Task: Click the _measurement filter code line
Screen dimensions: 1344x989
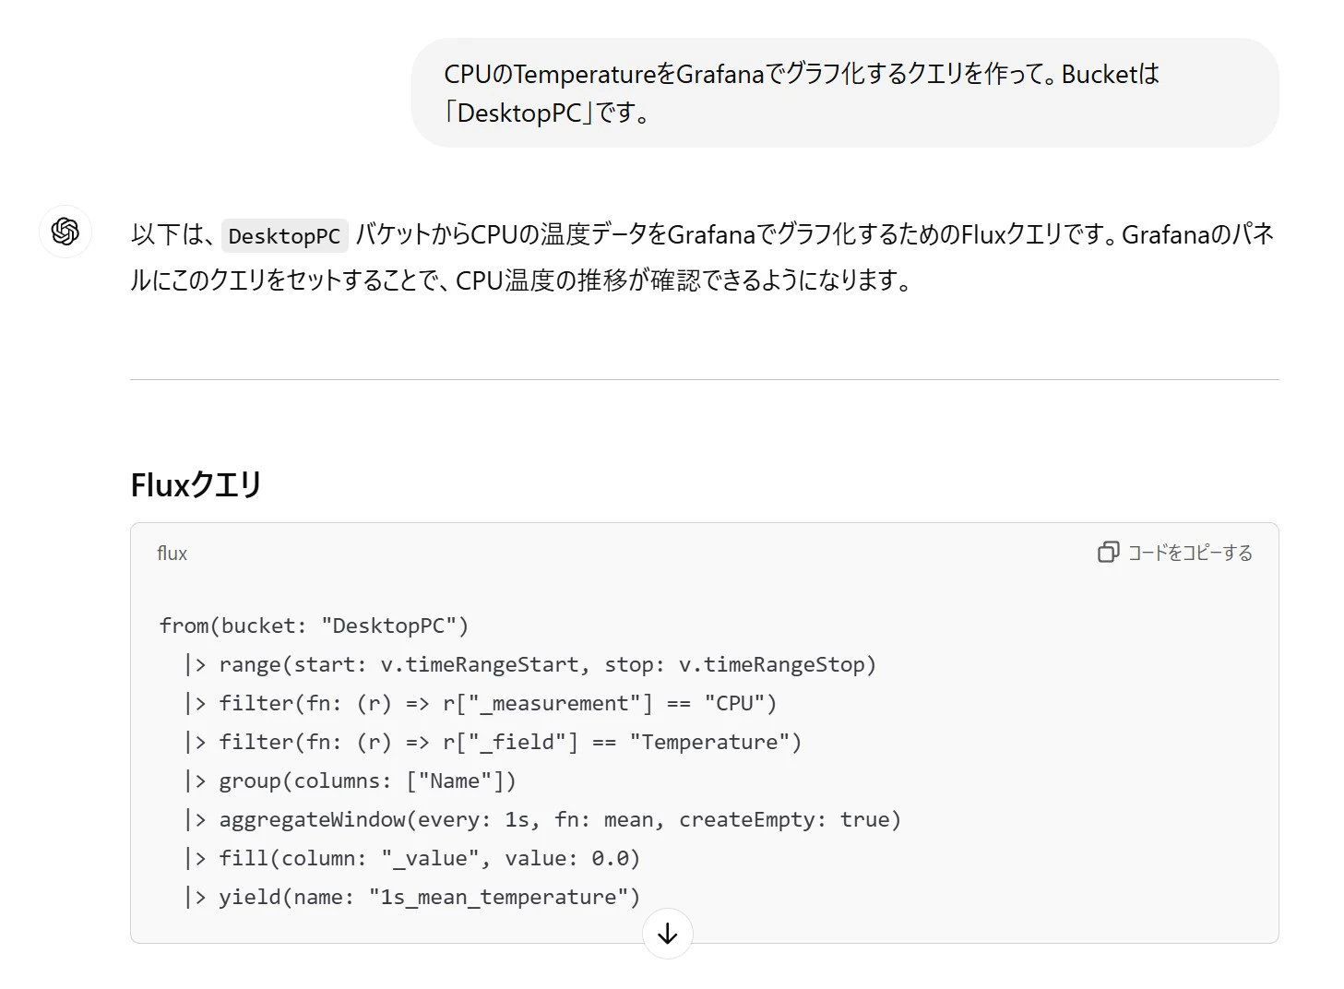Action: pos(480,703)
